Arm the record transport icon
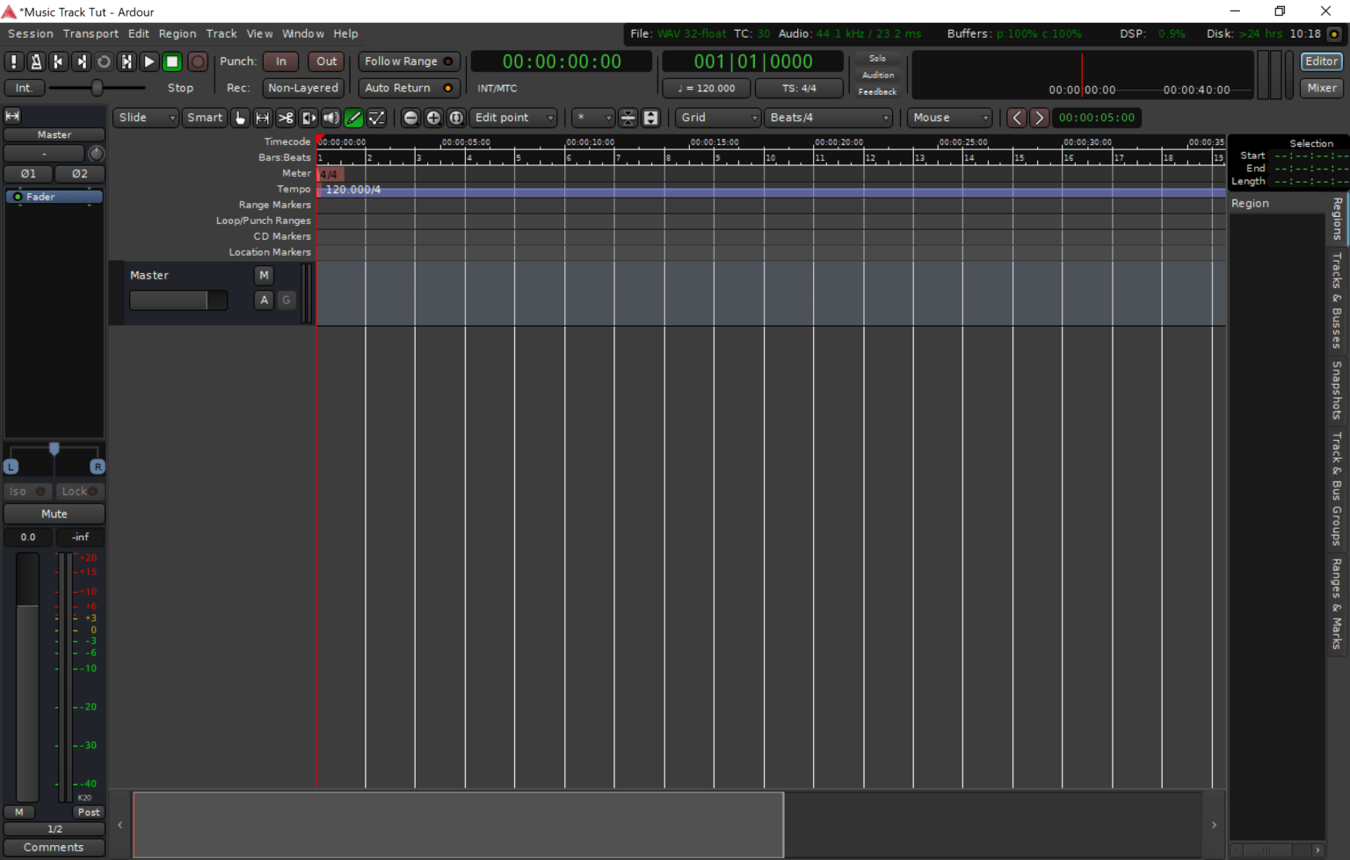The image size is (1350, 860). [198, 61]
